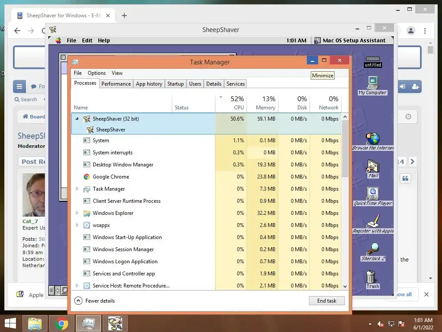
Task: Open Register with Apple desktop icon
Action: (x=373, y=224)
